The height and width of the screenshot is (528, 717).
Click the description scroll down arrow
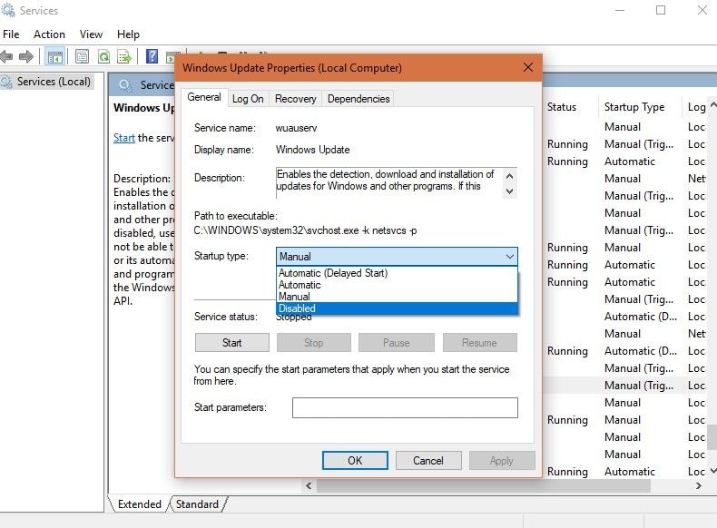pos(510,191)
